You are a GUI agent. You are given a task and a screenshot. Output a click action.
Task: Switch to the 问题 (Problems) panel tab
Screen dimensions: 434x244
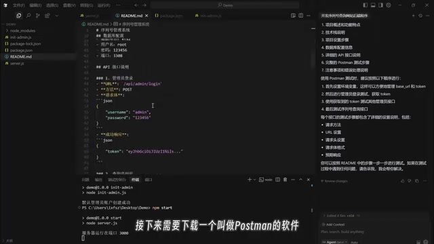click(x=85, y=180)
